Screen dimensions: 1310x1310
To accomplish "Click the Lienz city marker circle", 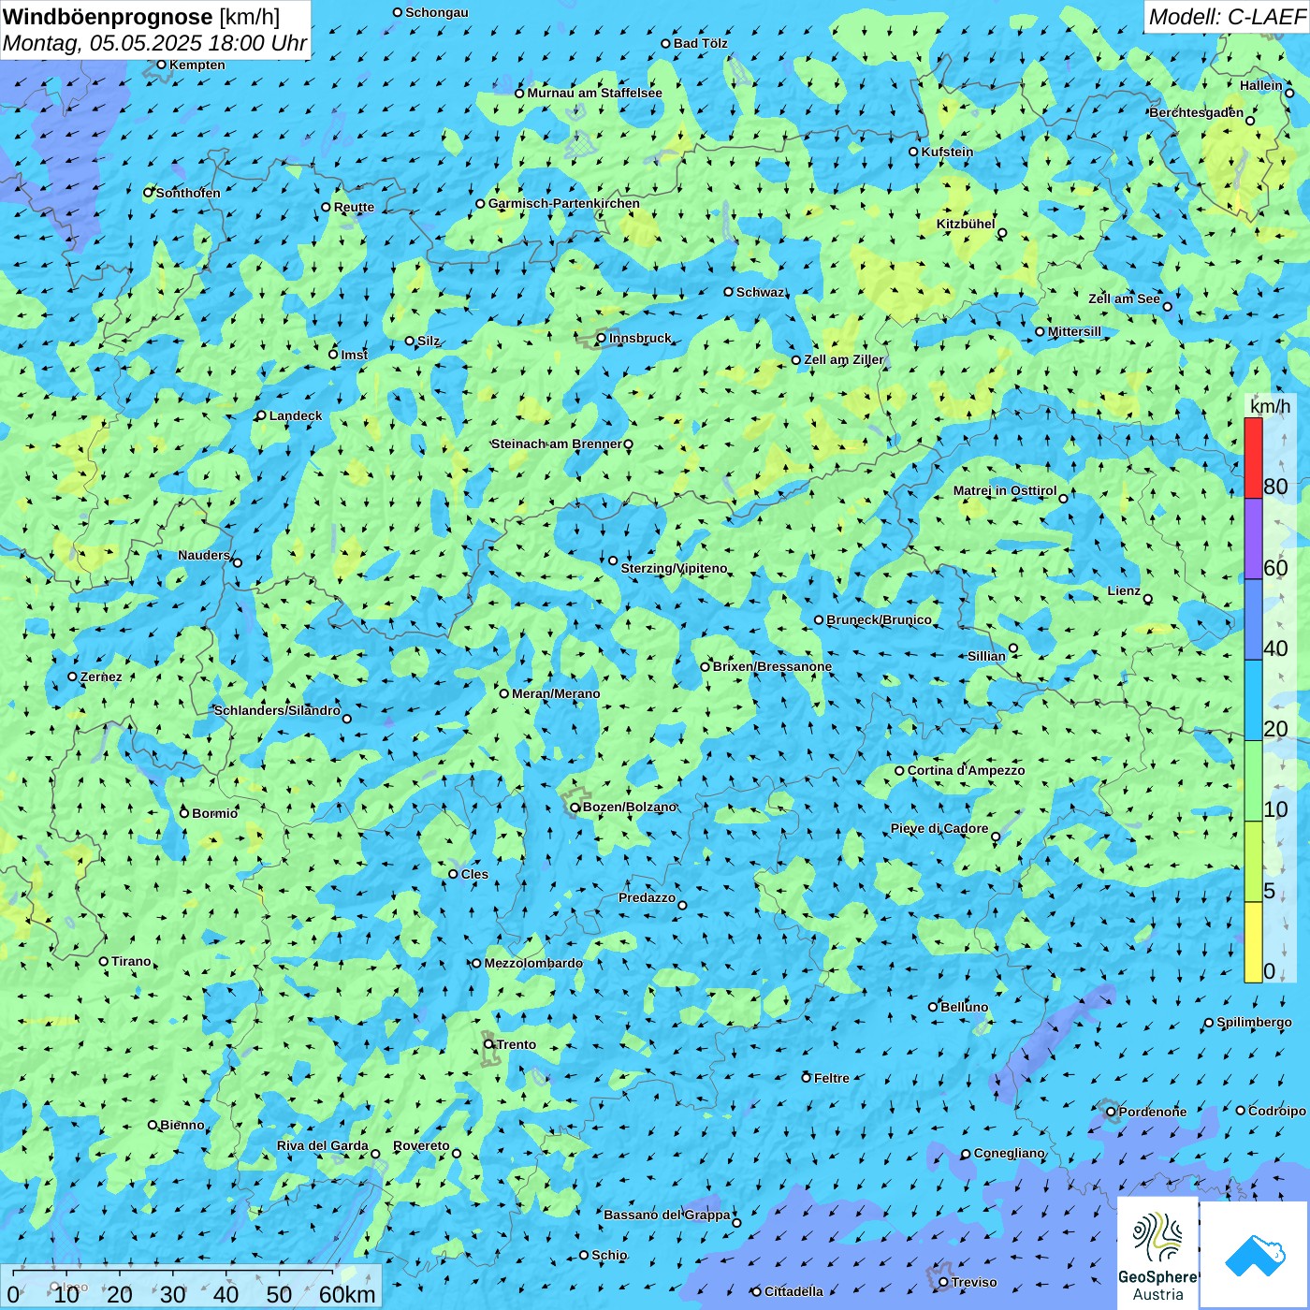I will coord(1148,599).
